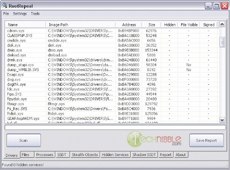Click the No value for dump_WMILIB.SYS
The image size is (230, 170).
189,70
